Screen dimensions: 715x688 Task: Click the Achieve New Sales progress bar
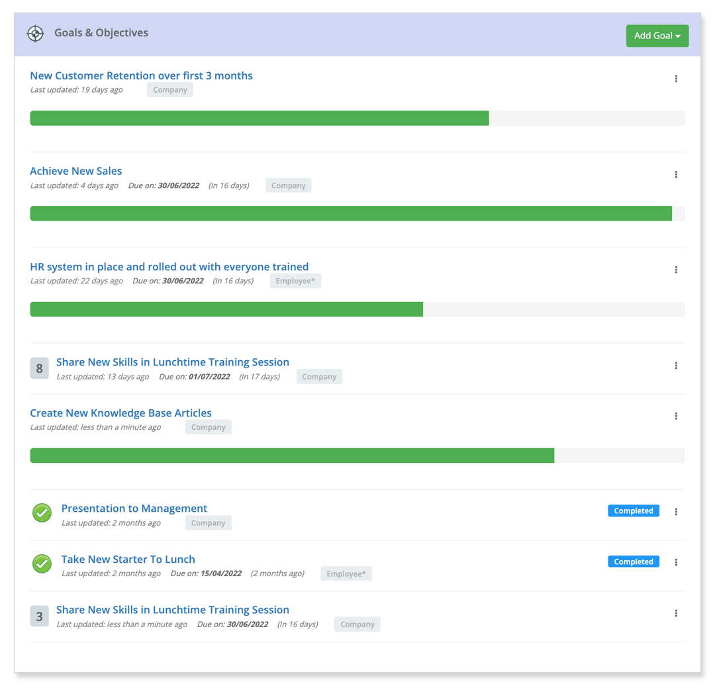coord(358,213)
